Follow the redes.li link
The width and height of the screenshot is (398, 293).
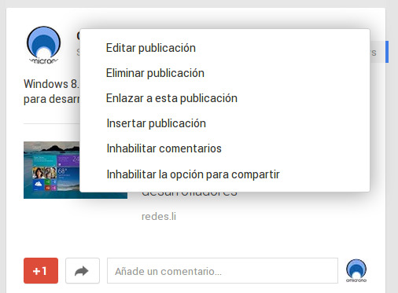159,217
